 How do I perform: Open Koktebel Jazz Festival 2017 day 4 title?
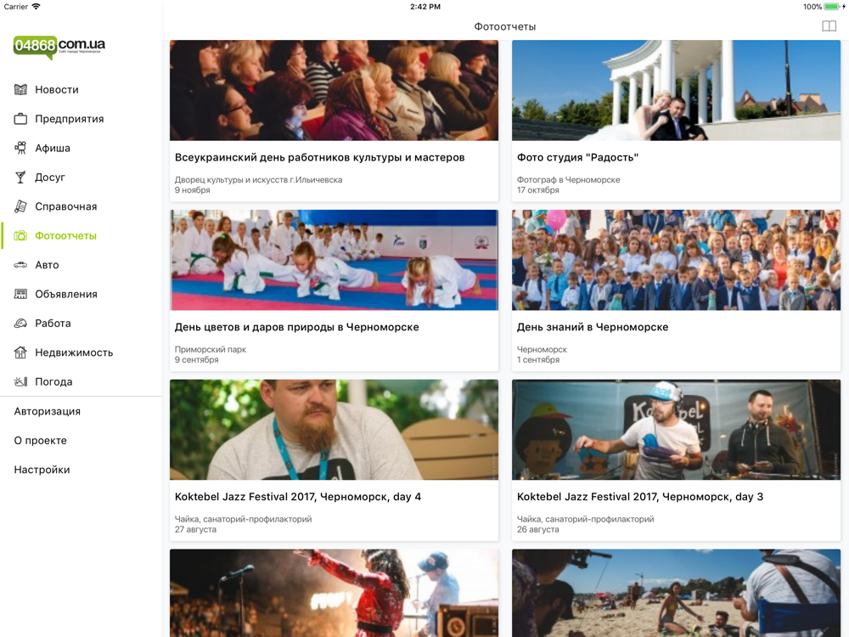point(298,497)
